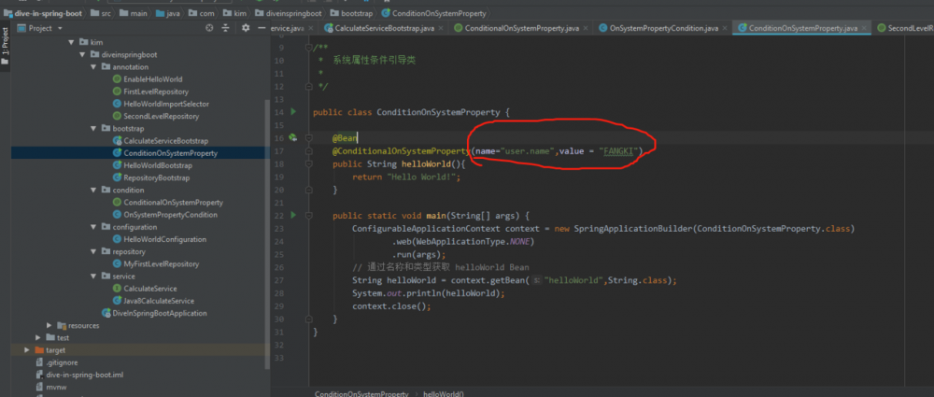Collapse all nodes in the Project panel
Screen dimensions: 934x397
(226, 28)
